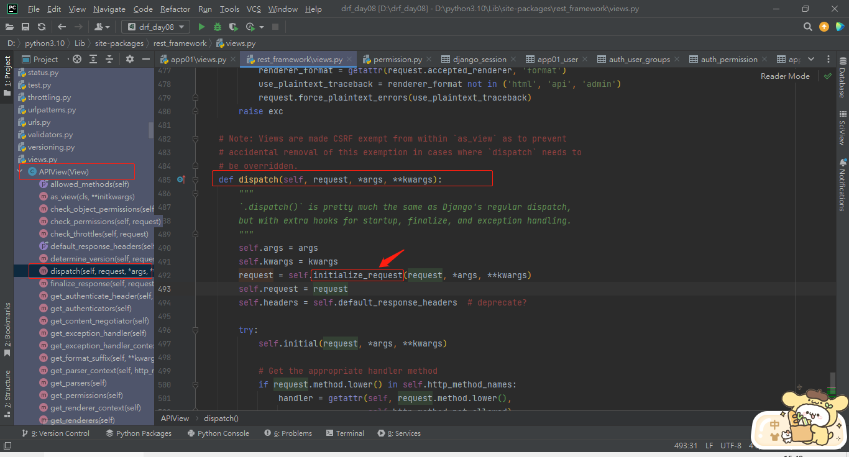Fold the dispatch method at its definition line
The image size is (849, 457).
point(196,179)
